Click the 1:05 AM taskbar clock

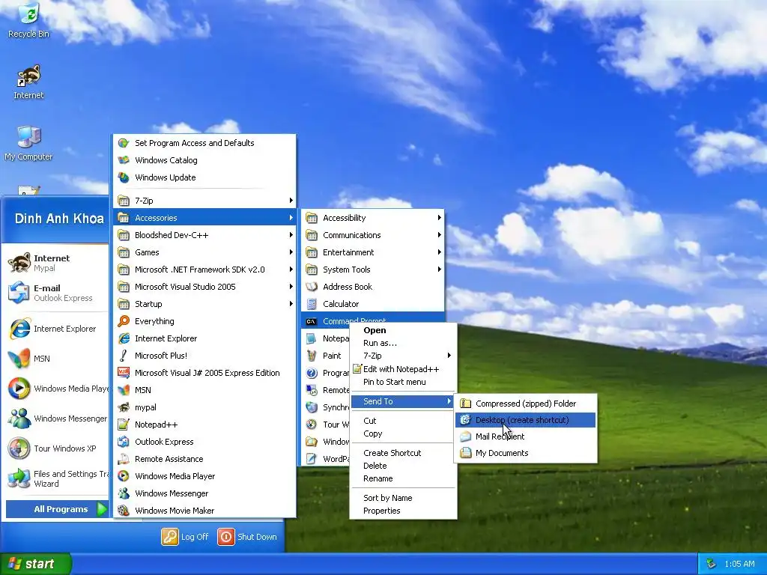(739, 564)
